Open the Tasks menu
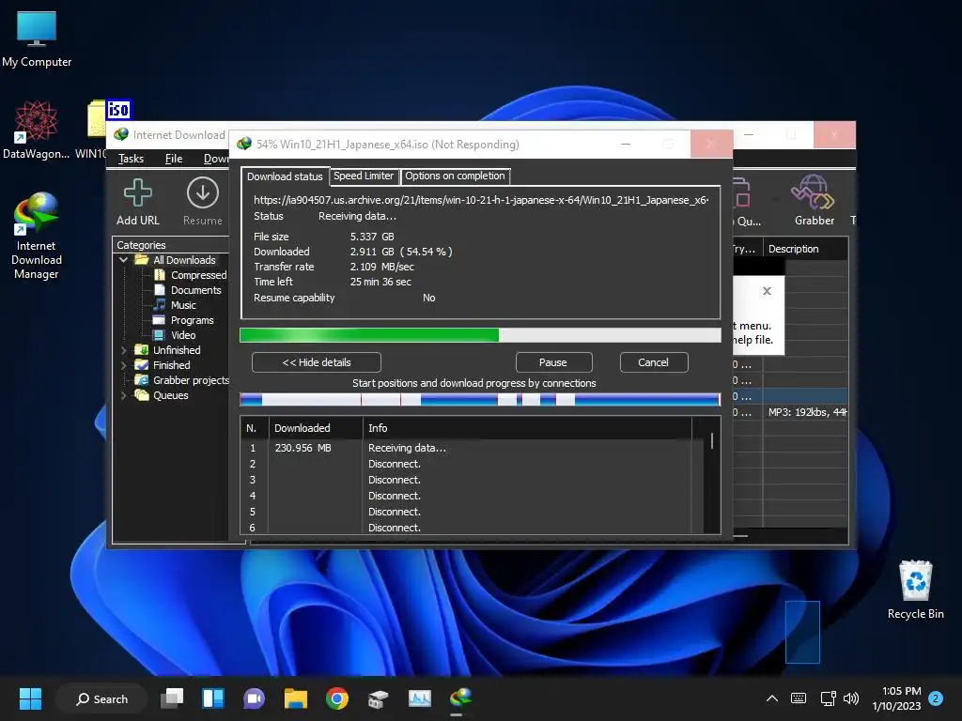 point(131,158)
